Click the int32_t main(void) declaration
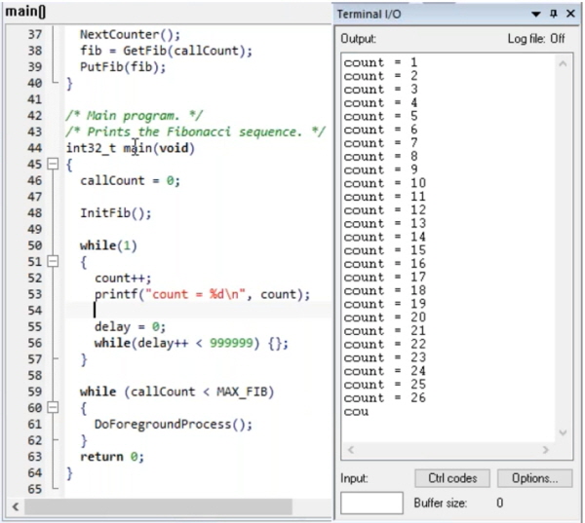The height and width of the screenshot is (523, 585). [x=131, y=148]
